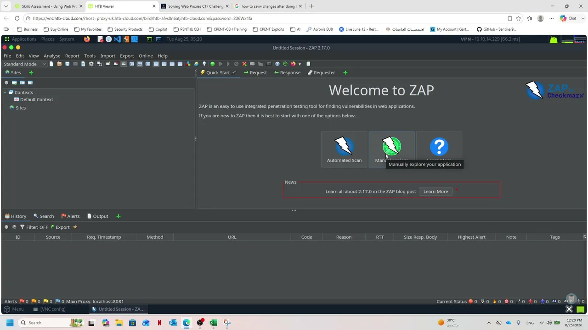Image resolution: width=588 pixels, height=330 pixels.
Task: Switch to the History tab
Action: point(16,216)
